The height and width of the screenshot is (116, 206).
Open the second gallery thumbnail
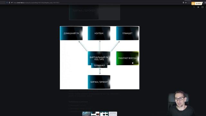tap(95, 114)
